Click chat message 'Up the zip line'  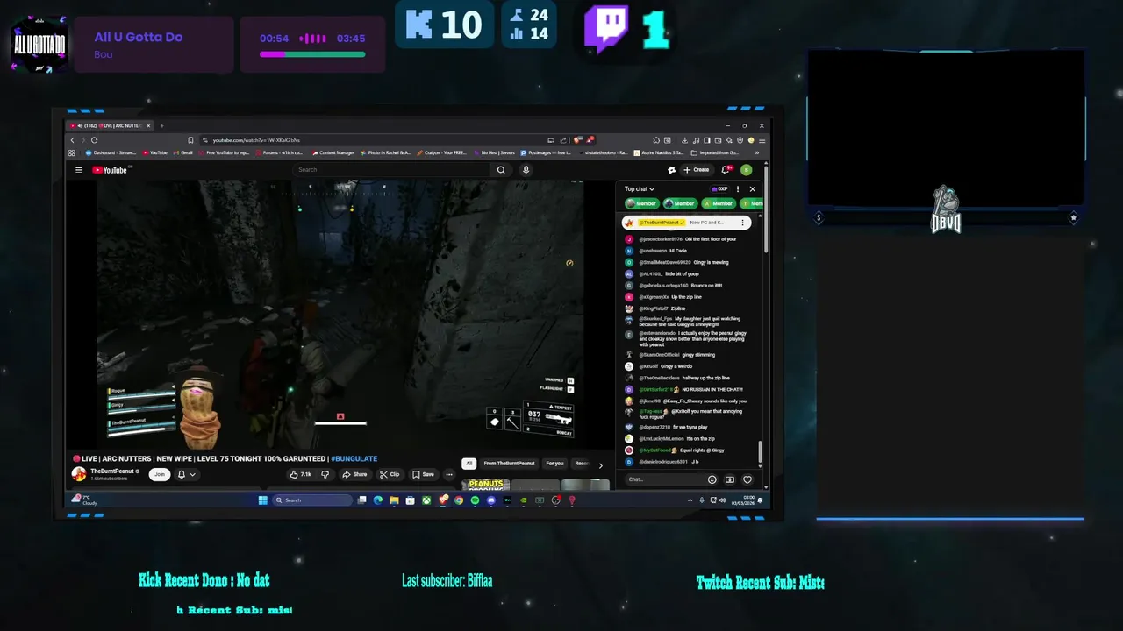click(686, 297)
